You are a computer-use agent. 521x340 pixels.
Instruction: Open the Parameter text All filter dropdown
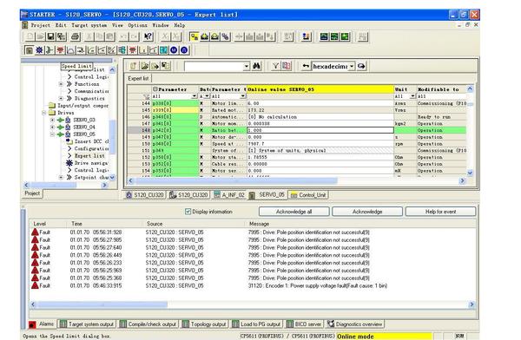(x=243, y=96)
